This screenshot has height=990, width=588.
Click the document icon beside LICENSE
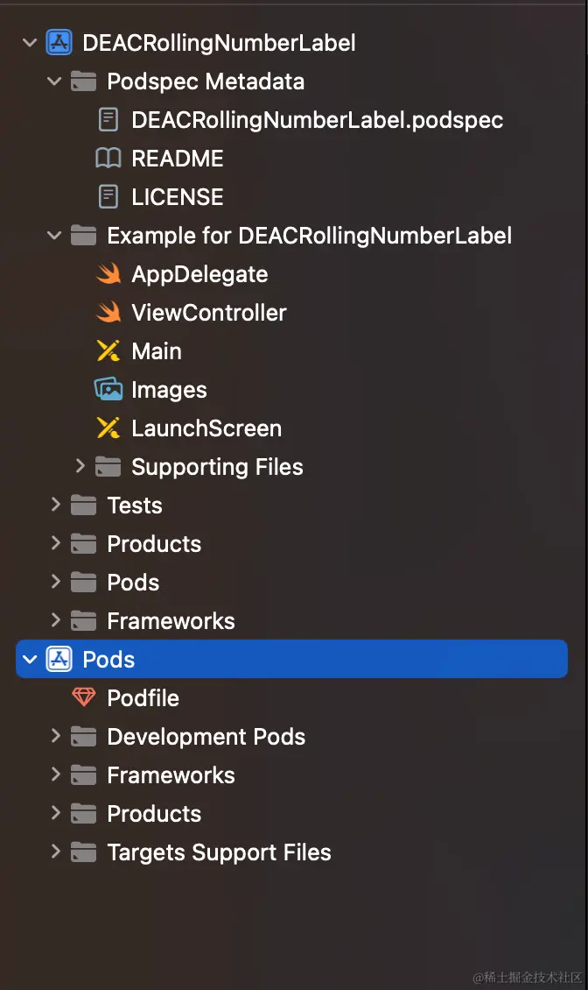click(x=108, y=197)
